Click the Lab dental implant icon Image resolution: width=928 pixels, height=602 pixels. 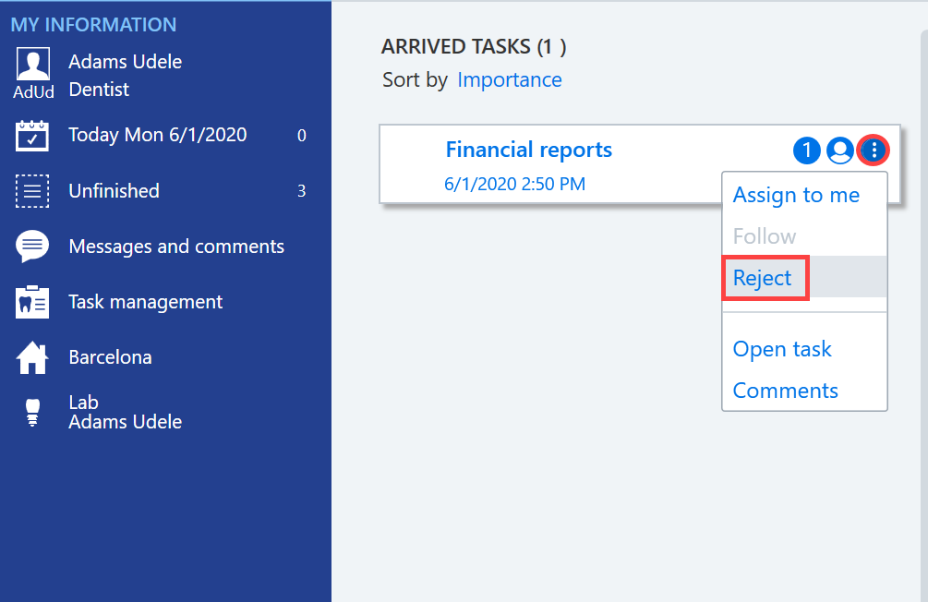32,413
